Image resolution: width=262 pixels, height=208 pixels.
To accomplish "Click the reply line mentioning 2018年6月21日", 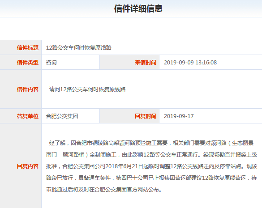I will click(151, 166).
